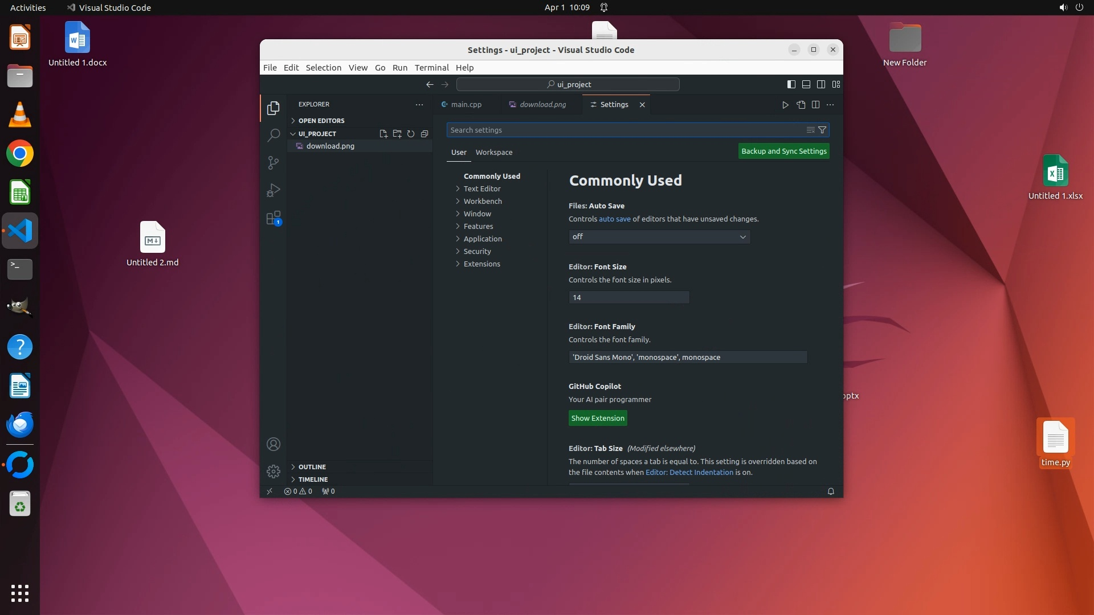Screen dimensions: 1094x615
Task: Click the Accounts icon in activity bar
Action: coord(273,444)
